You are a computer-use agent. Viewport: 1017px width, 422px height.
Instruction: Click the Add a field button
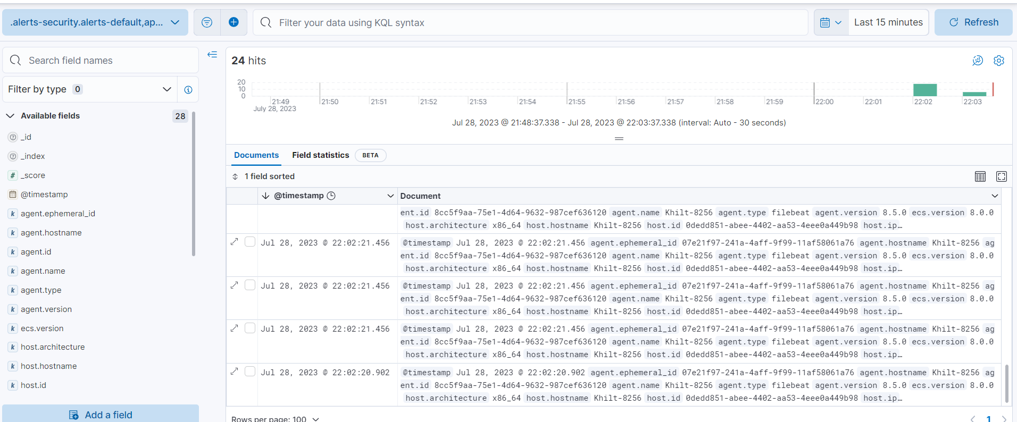(101, 415)
